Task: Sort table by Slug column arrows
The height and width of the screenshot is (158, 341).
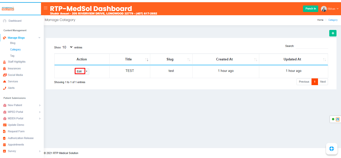Action: [189, 60]
